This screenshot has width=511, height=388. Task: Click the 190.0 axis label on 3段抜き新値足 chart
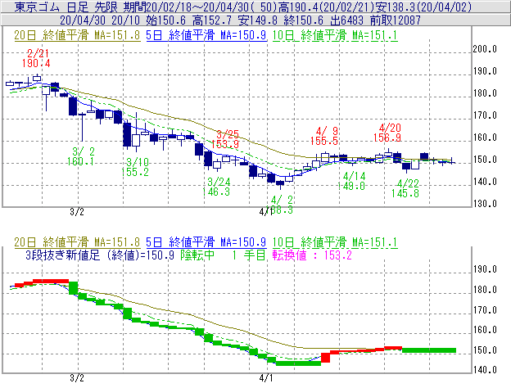click(x=485, y=269)
